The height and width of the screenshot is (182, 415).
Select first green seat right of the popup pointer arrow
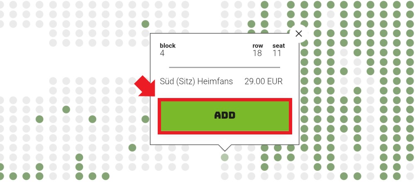pos(264,148)
